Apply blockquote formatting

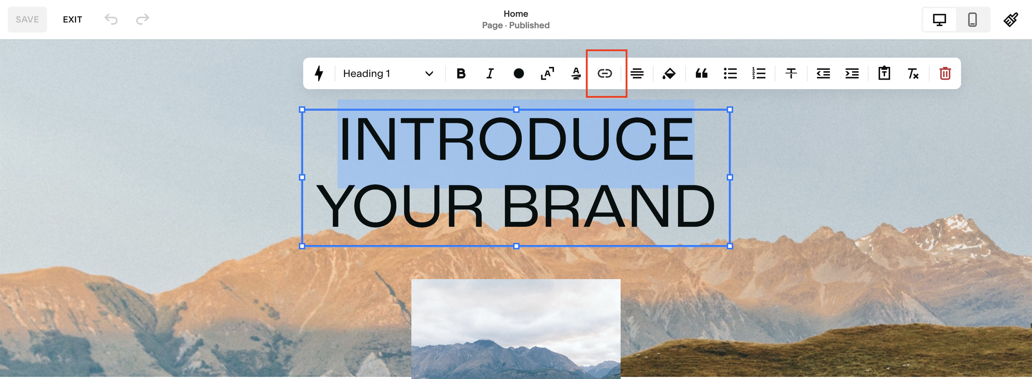pyautogui.click(x=701, y=73)
